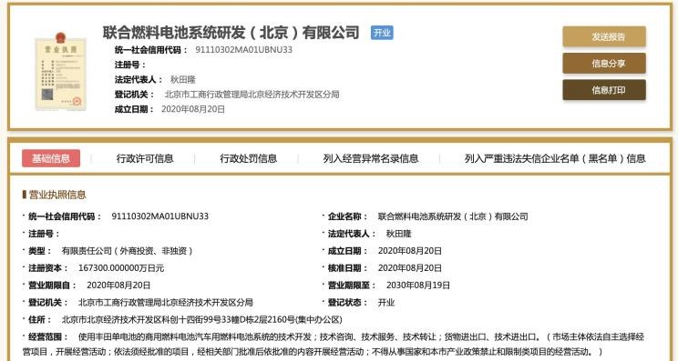
Task: Switch to the 行政许可信息 tab
Action: [145, 158]
